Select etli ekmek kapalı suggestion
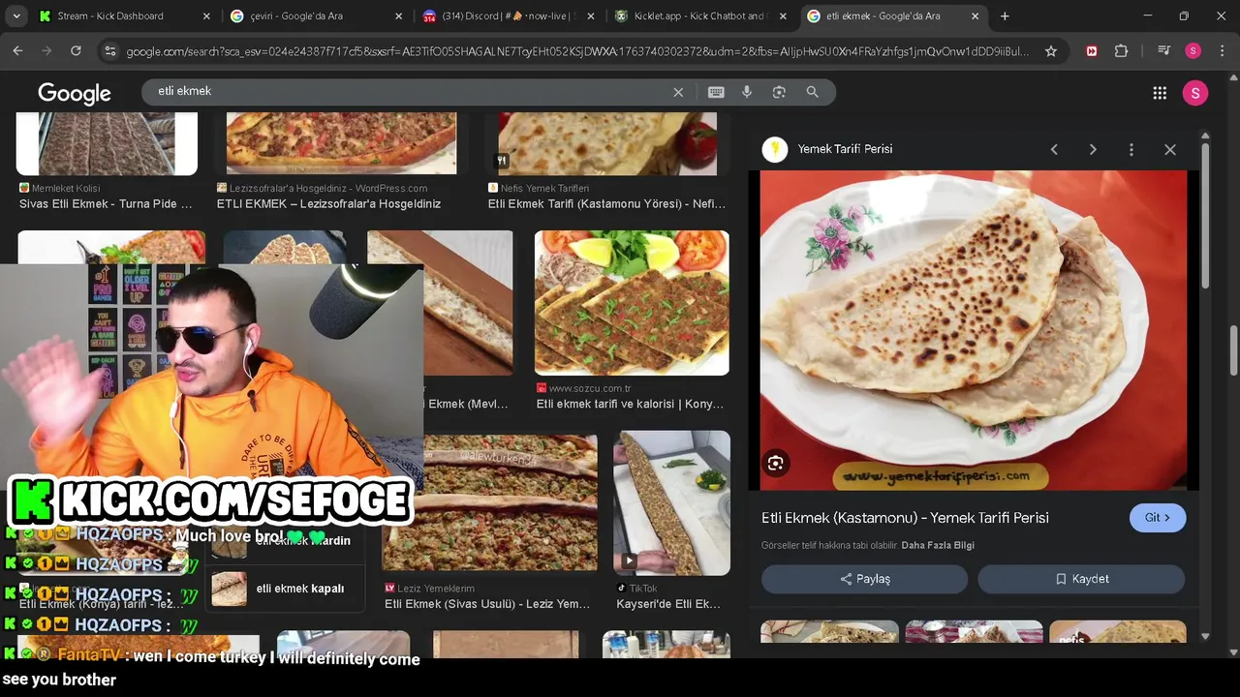This screenshot has width=1240, height=697. (285, 589)
